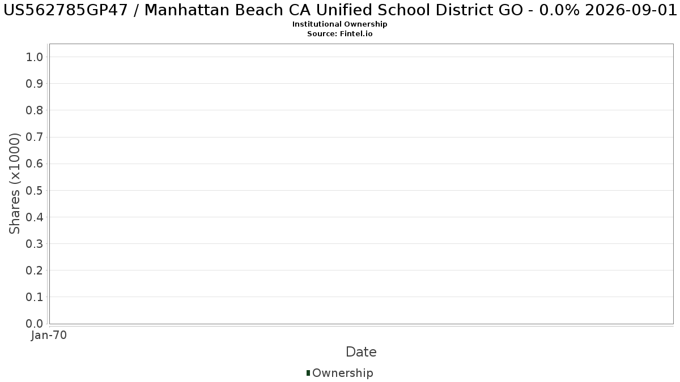Click the 0.1 y-axis tick label

(35, 297)
